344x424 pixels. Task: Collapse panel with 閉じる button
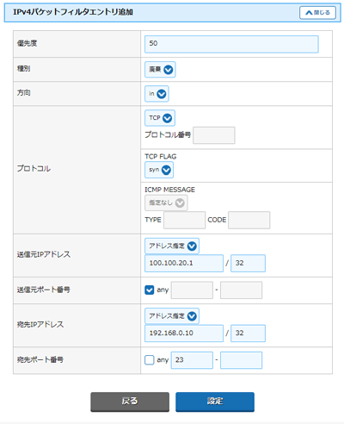[317, 13]
